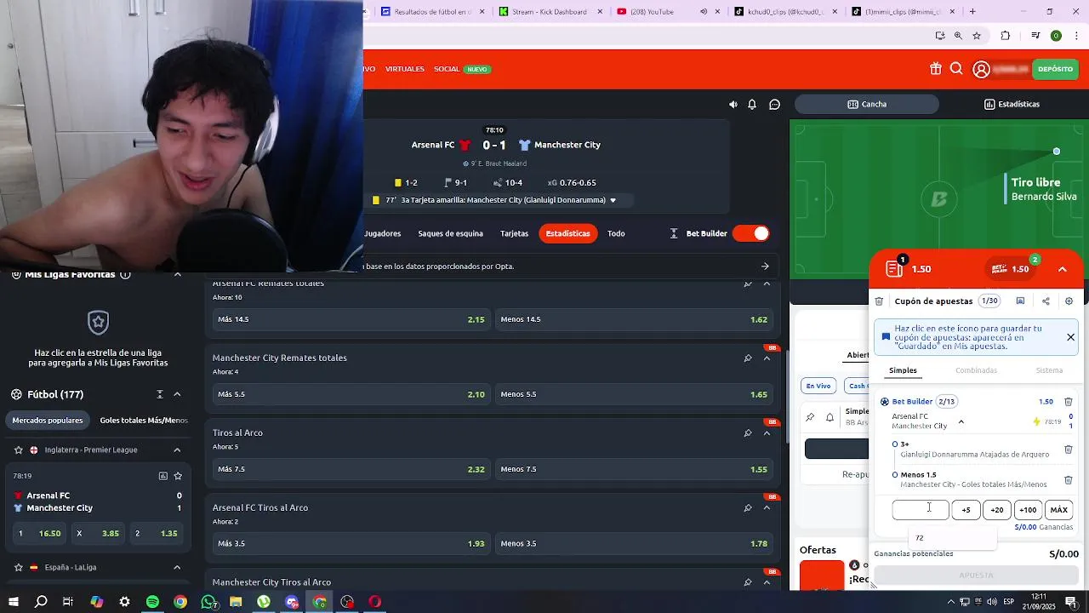1089x613 pixels.
Task: Open Chrome zoom magnifier icon
Action: point(958,36)
